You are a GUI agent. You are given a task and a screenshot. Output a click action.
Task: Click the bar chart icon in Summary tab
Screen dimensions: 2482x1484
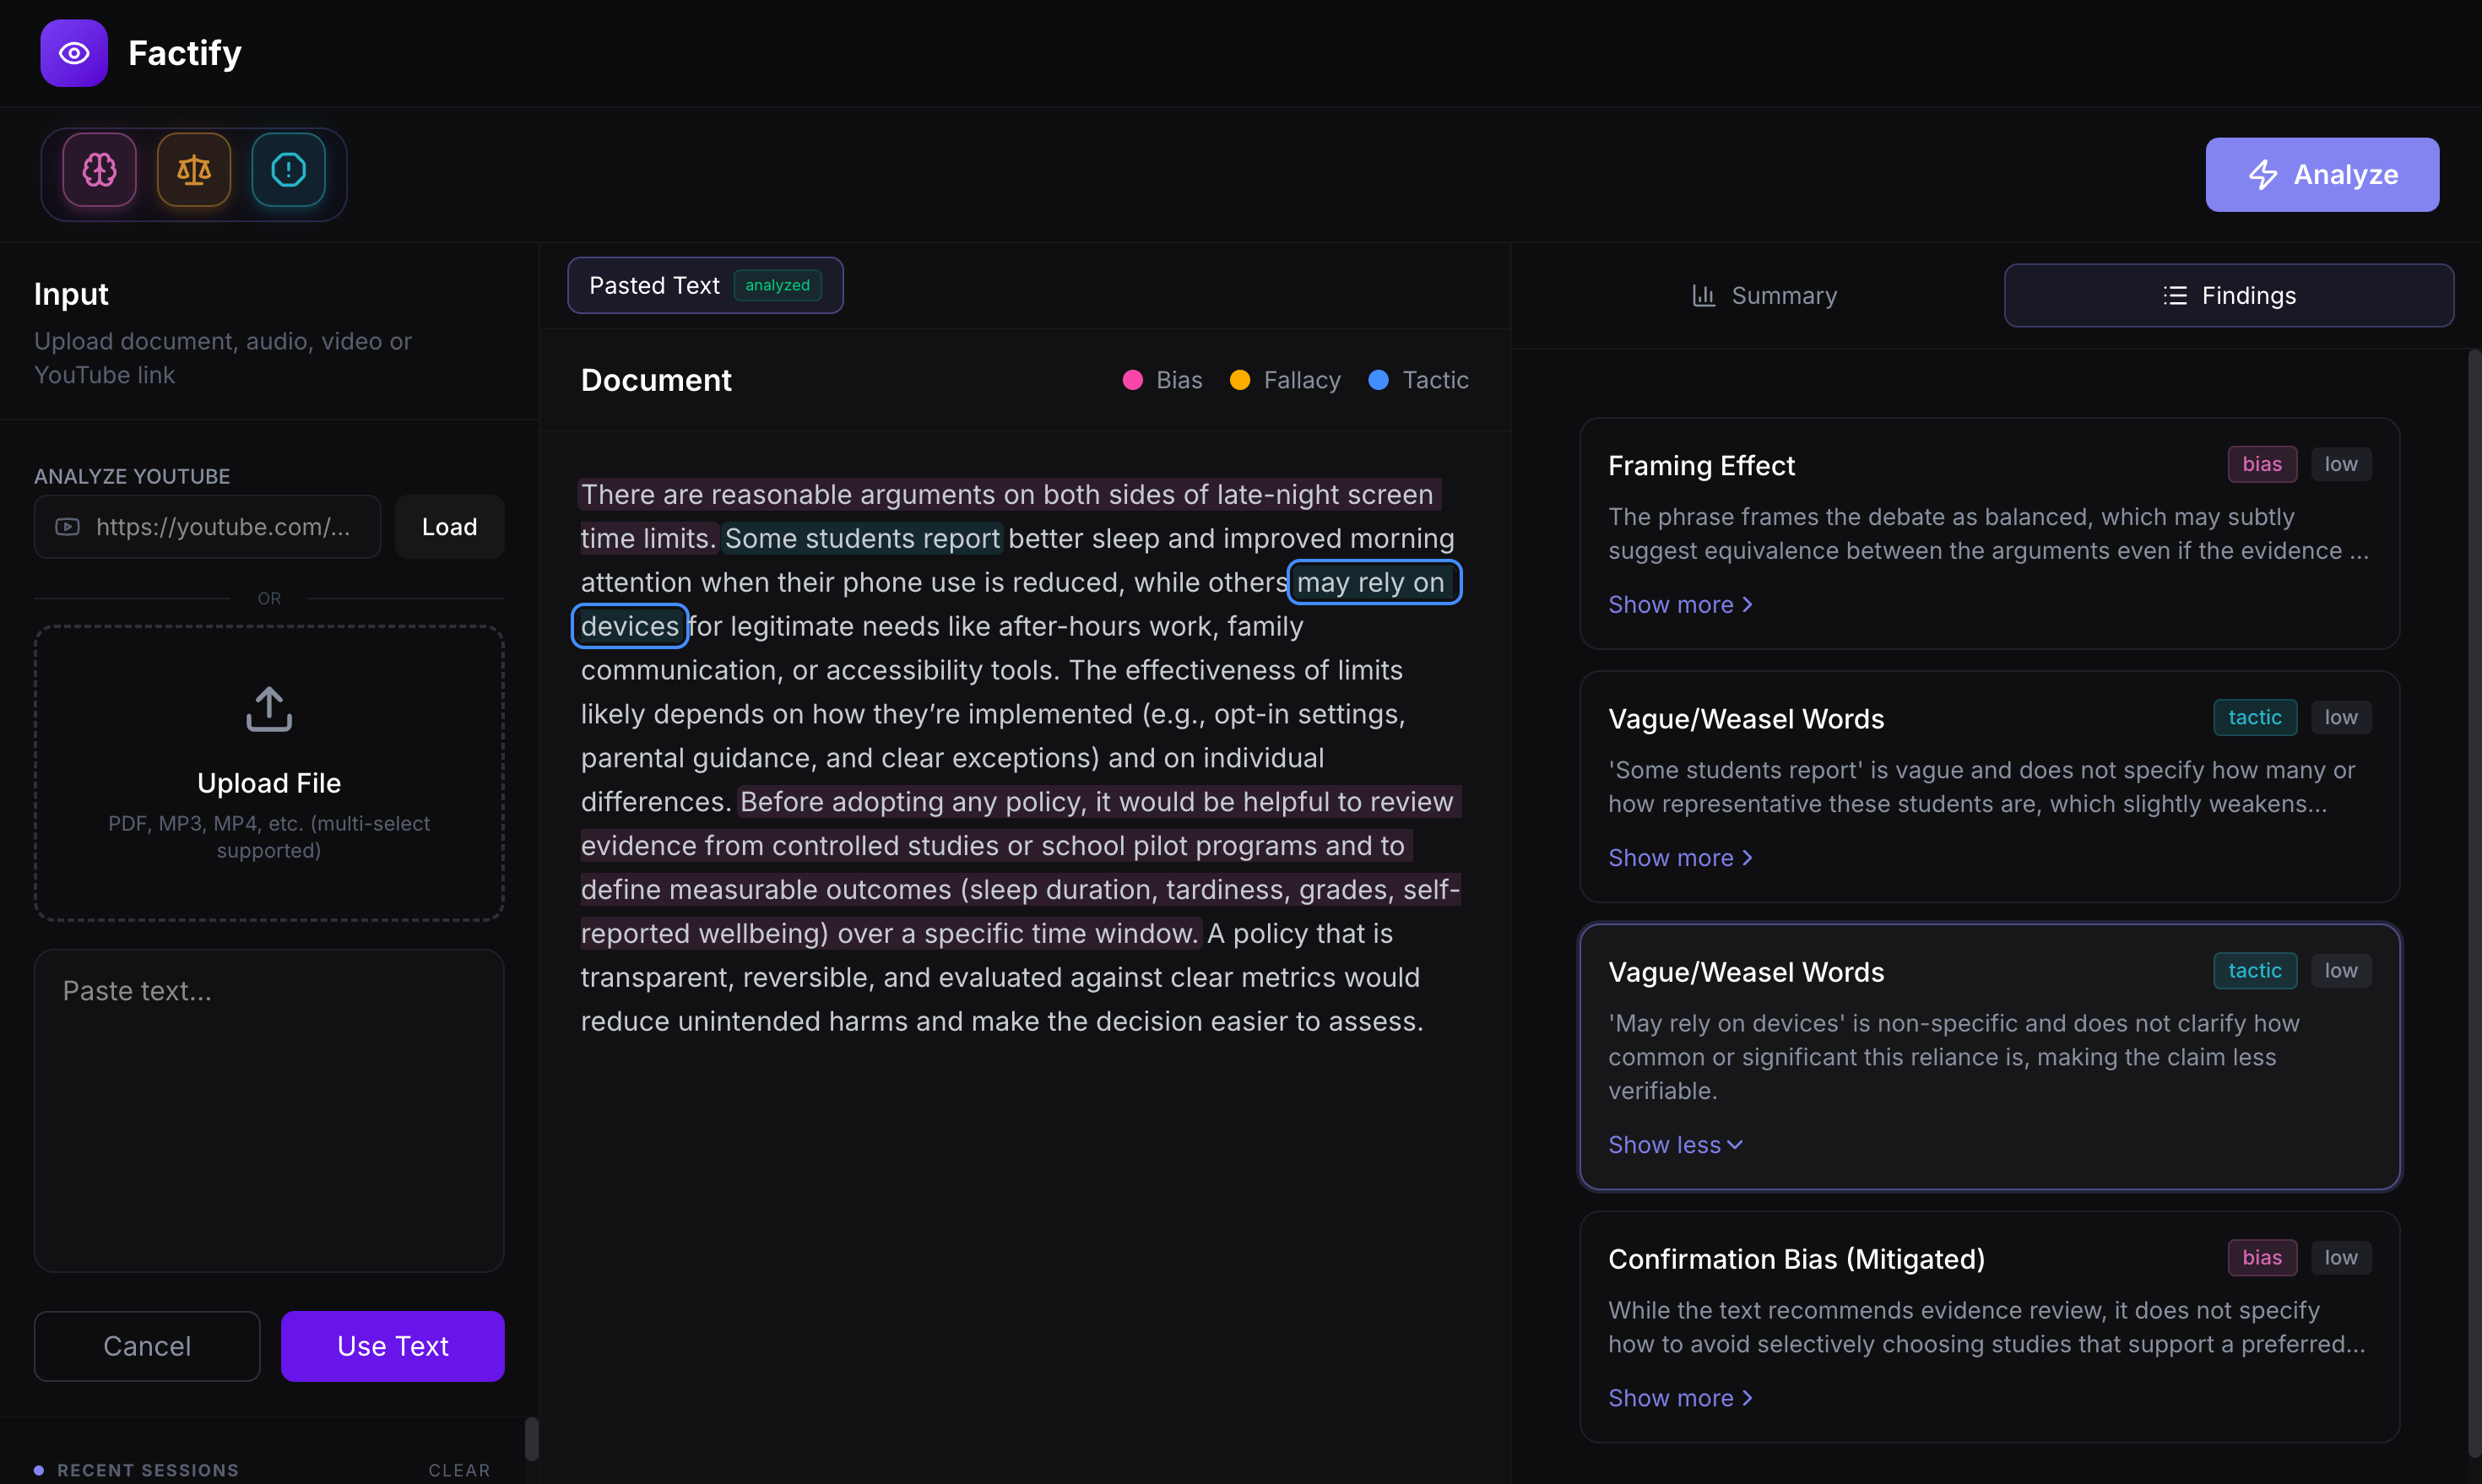pos(1703,296)
